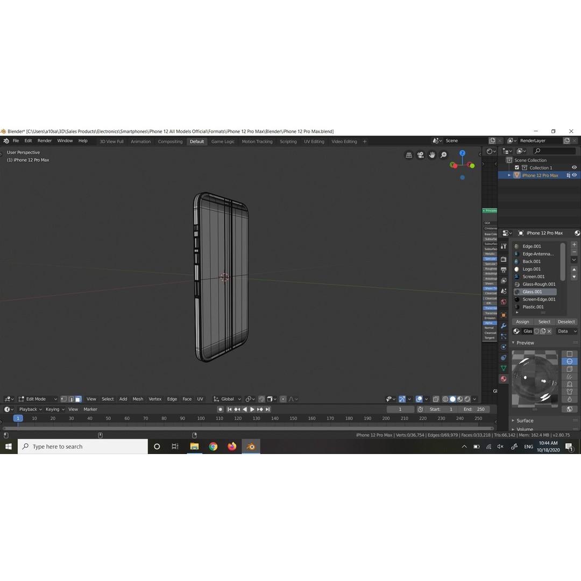Click the outliner search field
The image size is (581, 581).
pyautogui.click(x=554, y=151)
